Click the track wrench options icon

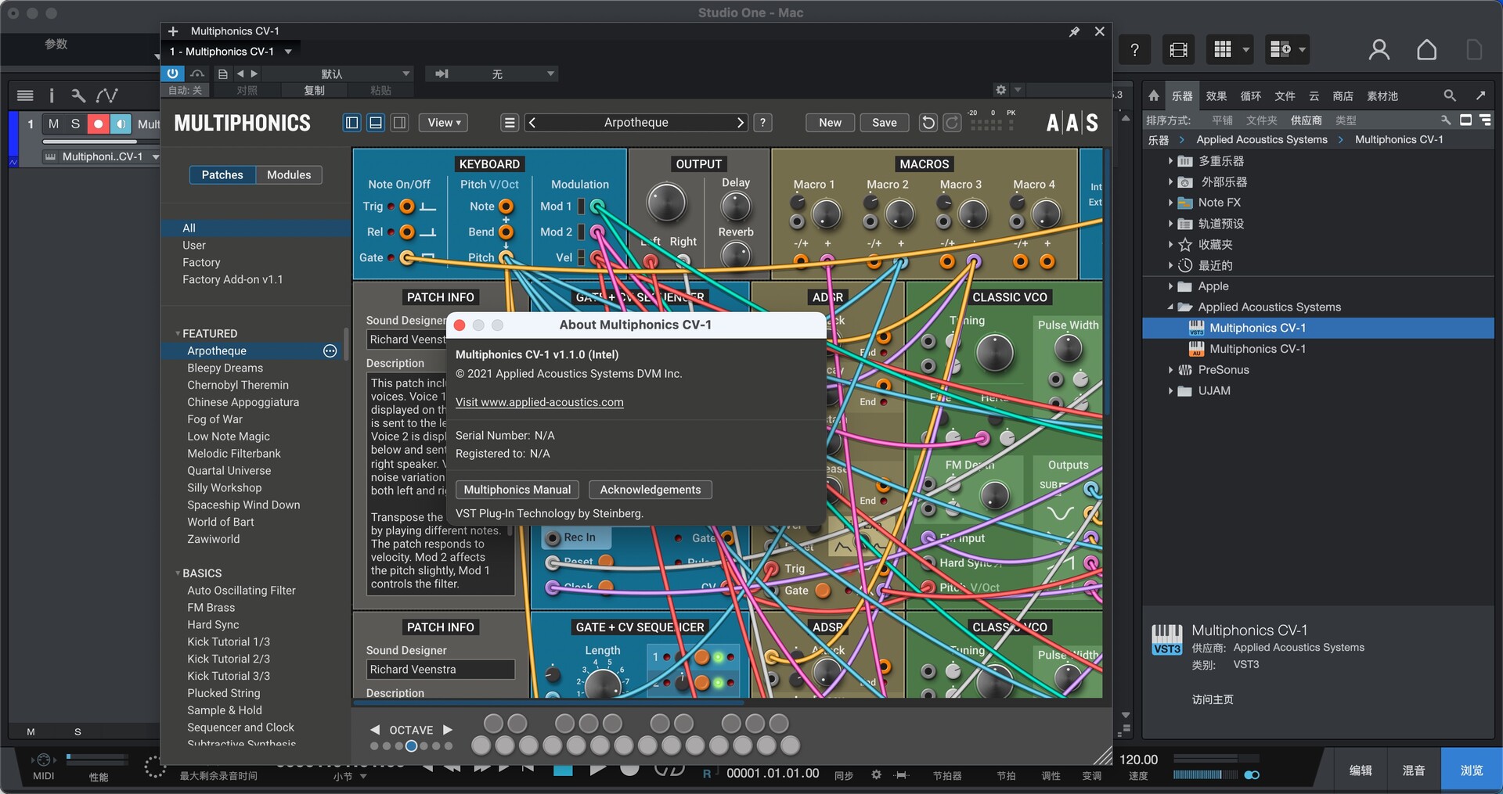(x=77, y=95)
